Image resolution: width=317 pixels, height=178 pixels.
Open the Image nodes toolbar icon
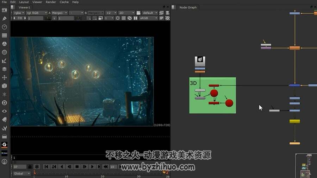tap(4, 10)
